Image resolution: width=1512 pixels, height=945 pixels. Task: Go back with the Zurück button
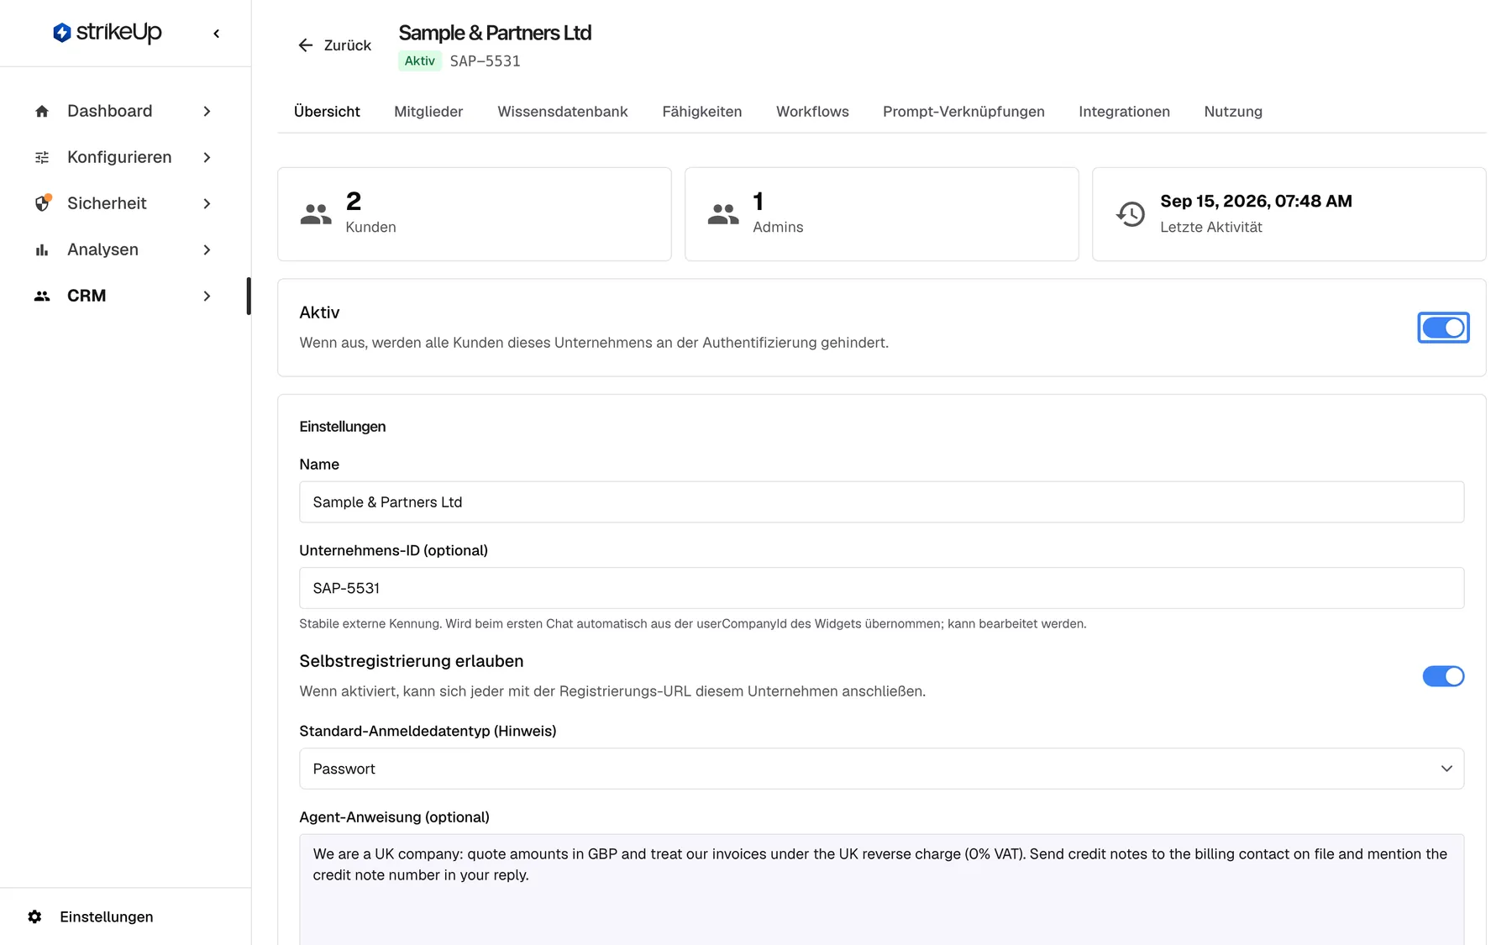pyautogui.click(x=334, y=45)
